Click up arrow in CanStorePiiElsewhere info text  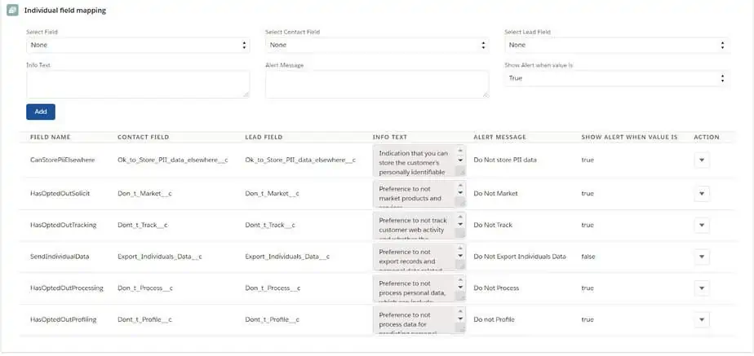tap(460, 151)
